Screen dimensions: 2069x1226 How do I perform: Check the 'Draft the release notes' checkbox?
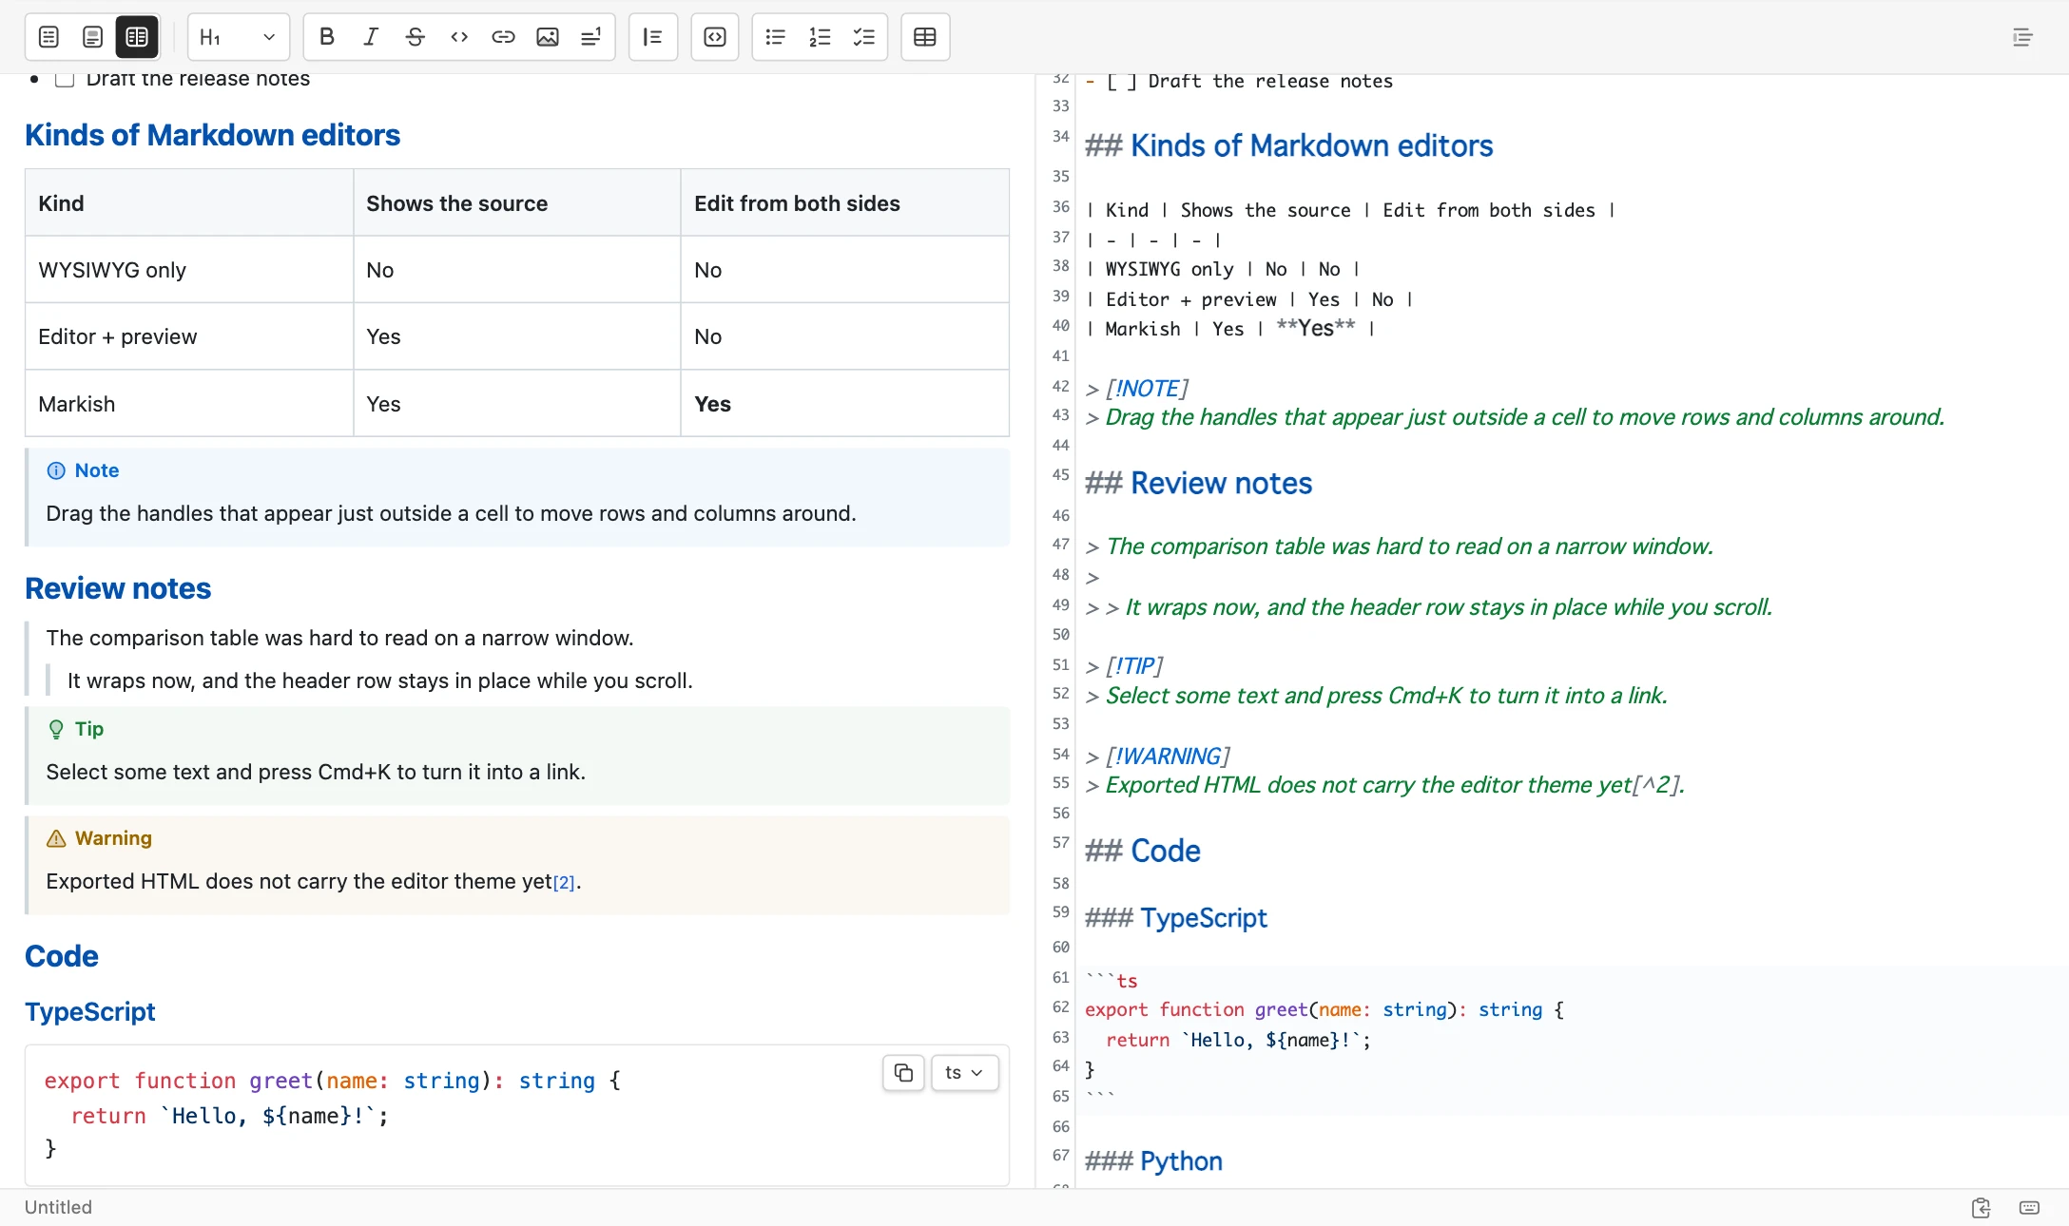[65, 79]
